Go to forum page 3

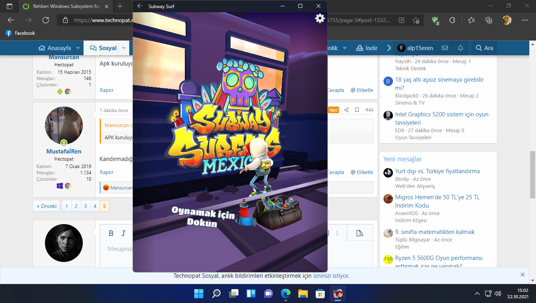[86, 206]
